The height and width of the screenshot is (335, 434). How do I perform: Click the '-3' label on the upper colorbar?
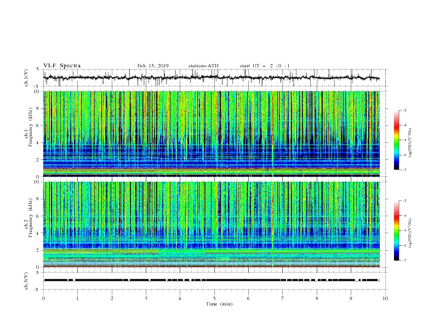[404, 111]
